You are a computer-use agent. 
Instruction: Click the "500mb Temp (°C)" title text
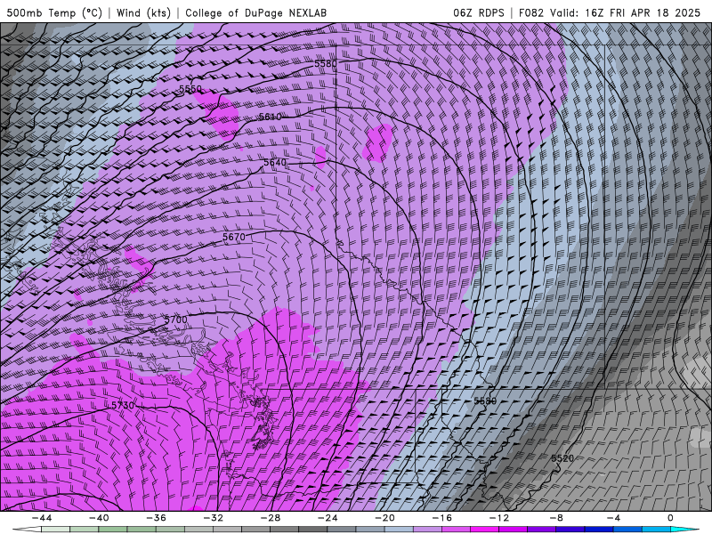tap(54, 12)
